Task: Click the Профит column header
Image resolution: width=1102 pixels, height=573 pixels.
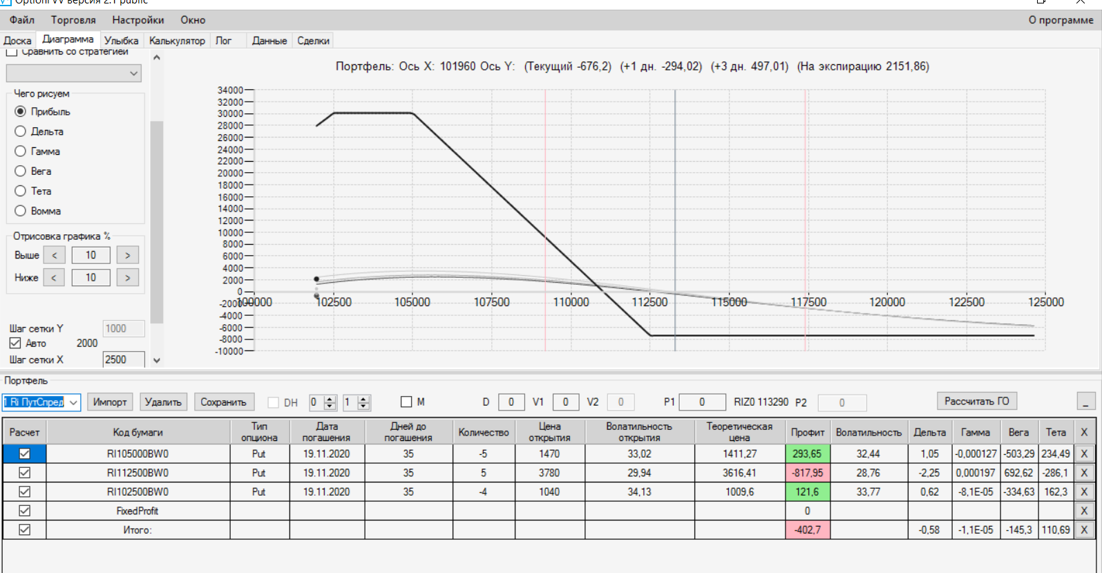Action: click(x=808, y=432)
